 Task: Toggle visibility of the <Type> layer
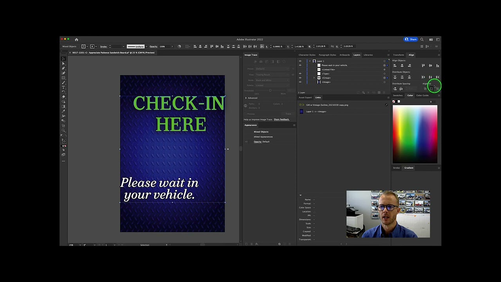[300, 74]
